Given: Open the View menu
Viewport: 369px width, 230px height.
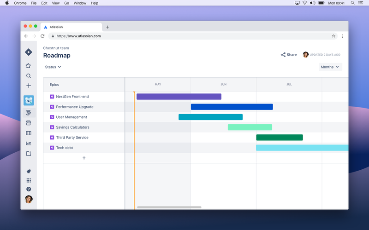Looking at the screenshot, I should coord(56,3).
